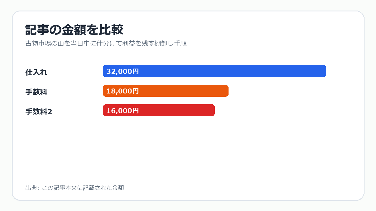
Task: Click the 手数料 row label
Action: pos(36,92)
